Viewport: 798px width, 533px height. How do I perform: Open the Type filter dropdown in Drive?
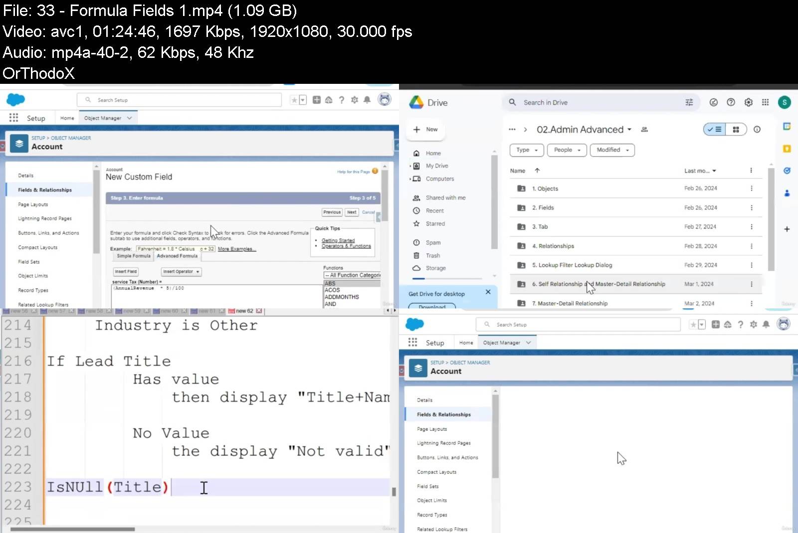[527, 150]
